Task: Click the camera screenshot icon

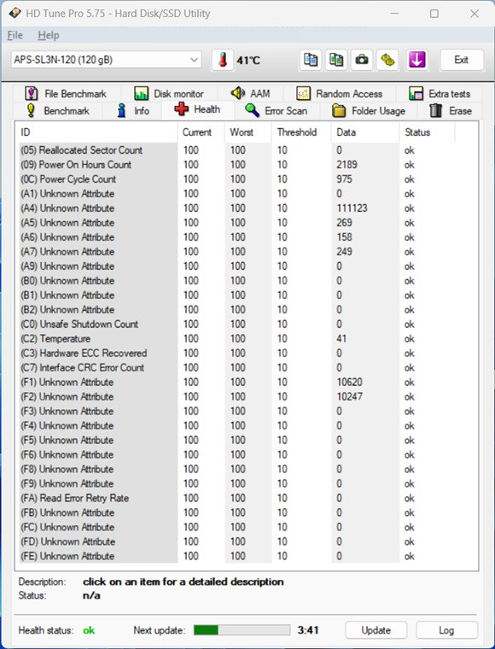Action: (x=362, y=61)
